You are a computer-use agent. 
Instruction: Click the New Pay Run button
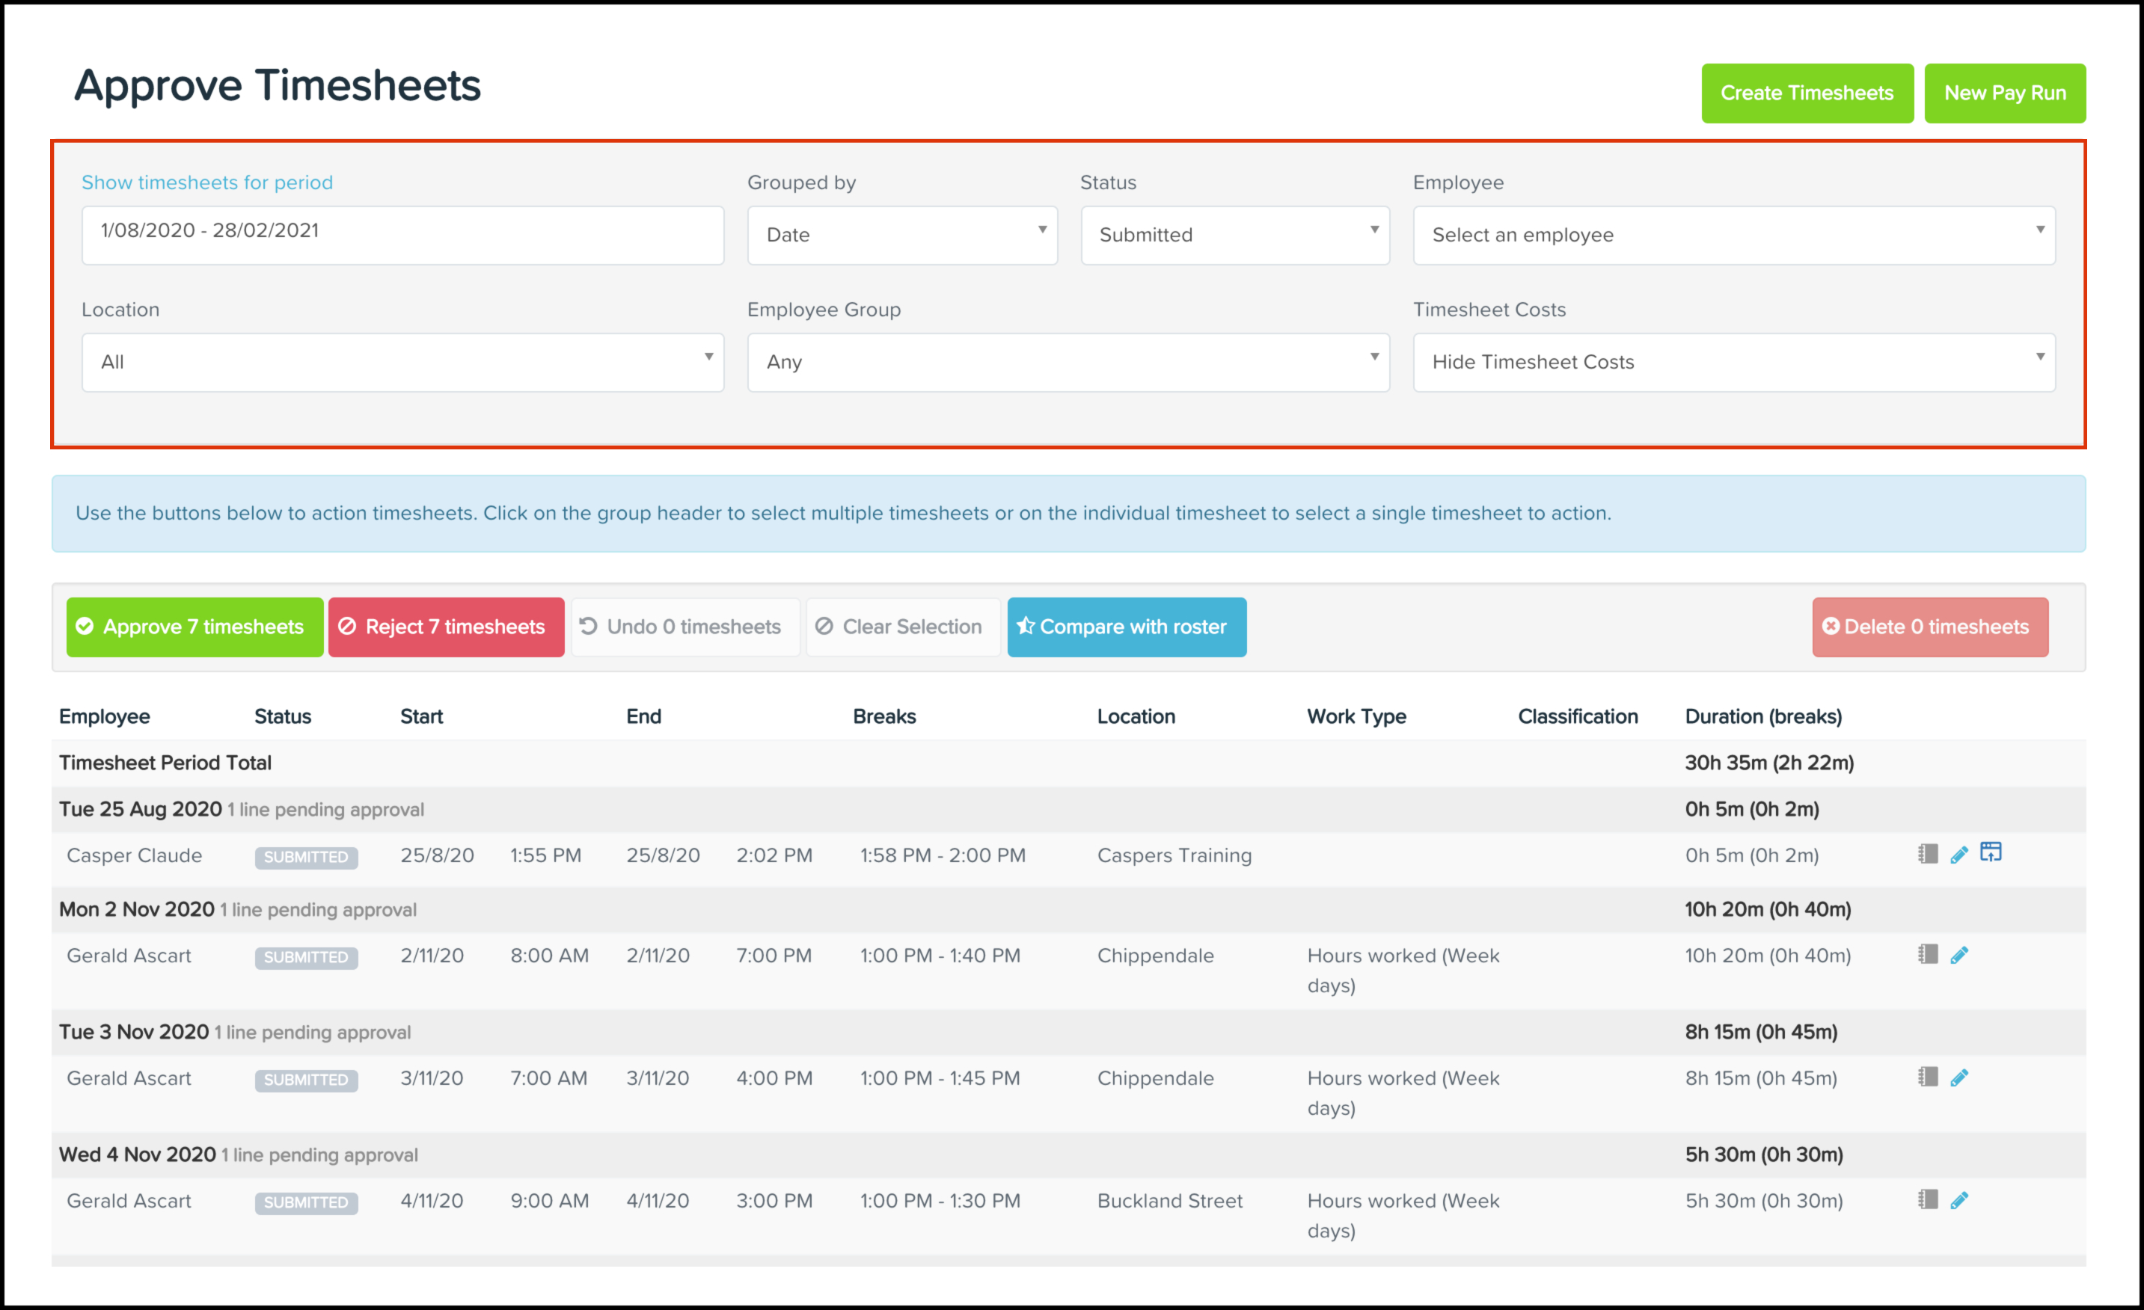tap(2004, 93)
